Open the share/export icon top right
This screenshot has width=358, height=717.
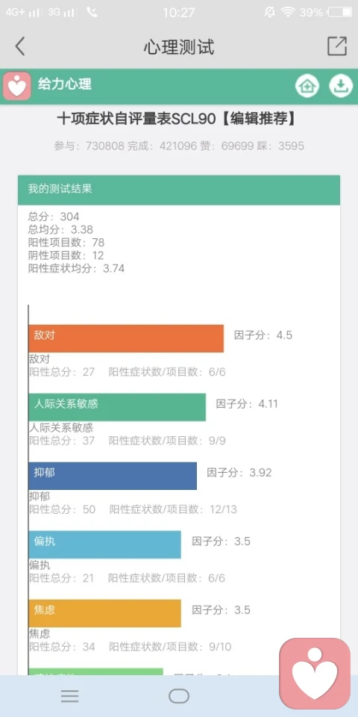click(x=337, y=46)
